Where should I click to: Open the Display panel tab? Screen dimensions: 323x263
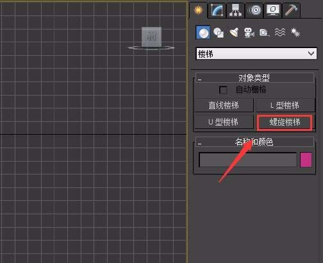pos(273,10)
